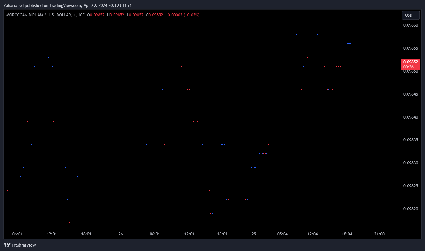Click the 0.09830 price axis label

[411, 163]
